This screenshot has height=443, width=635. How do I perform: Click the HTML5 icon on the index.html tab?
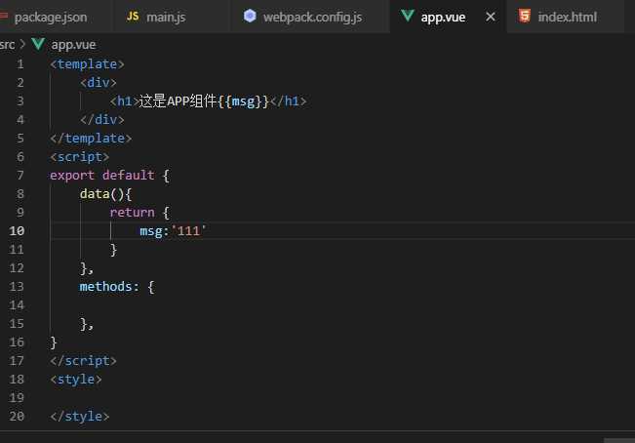click(525, 16)
